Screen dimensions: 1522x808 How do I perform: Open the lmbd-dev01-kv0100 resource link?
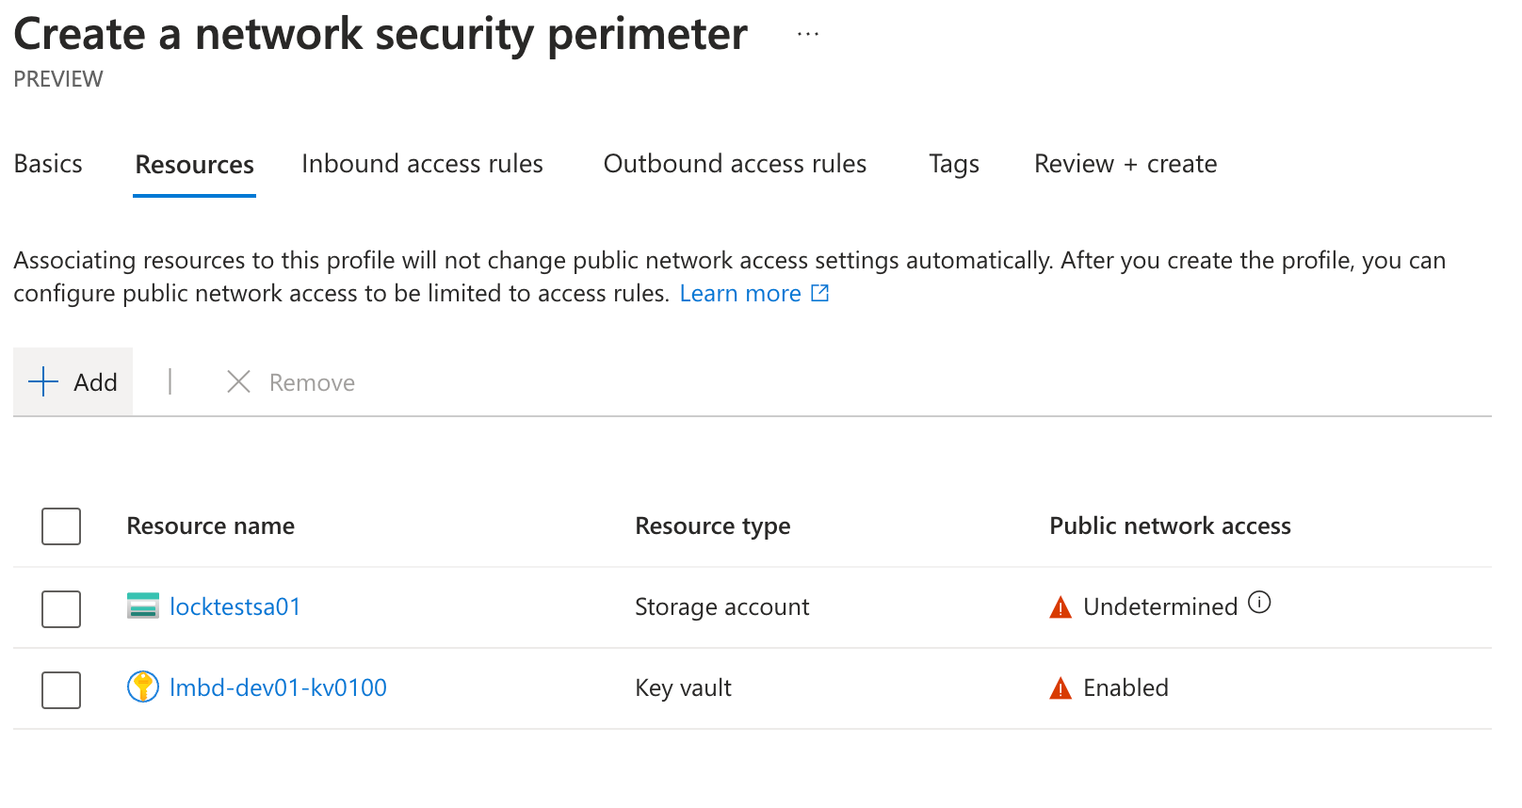[x=278, y=687]
